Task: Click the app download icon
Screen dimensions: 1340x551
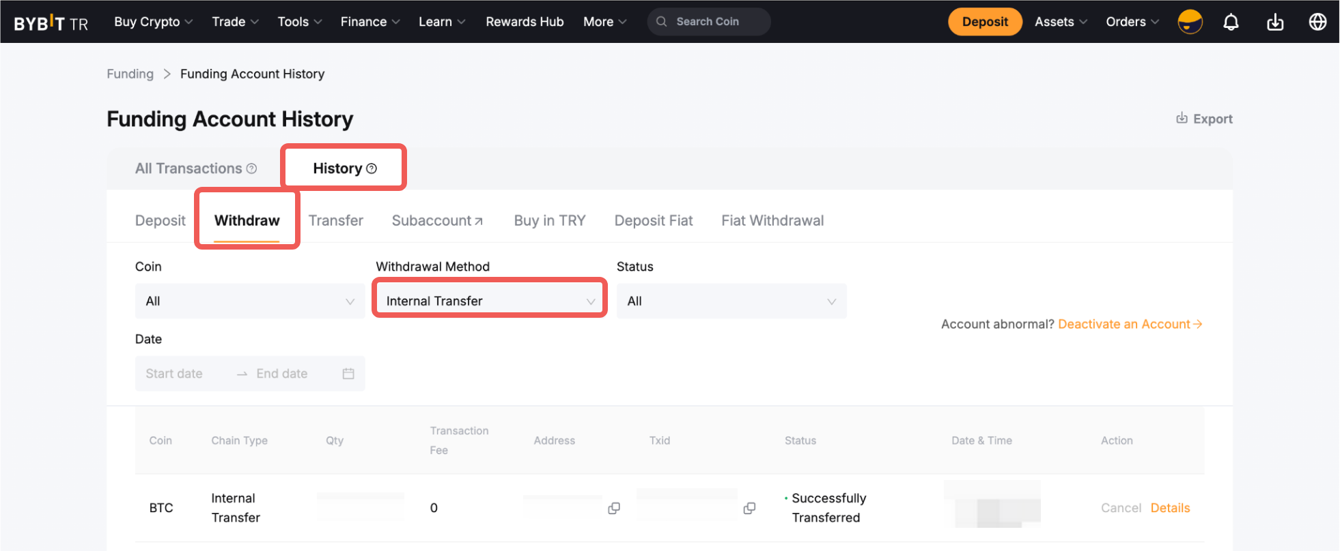Action: pos(1274,22)
